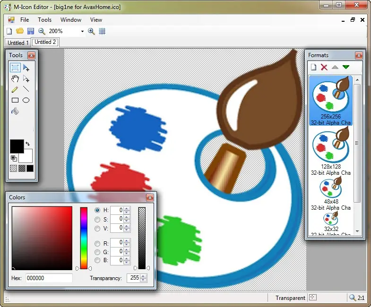Close the Tools panel
371x307 pixels.
[x=31, y=55]
